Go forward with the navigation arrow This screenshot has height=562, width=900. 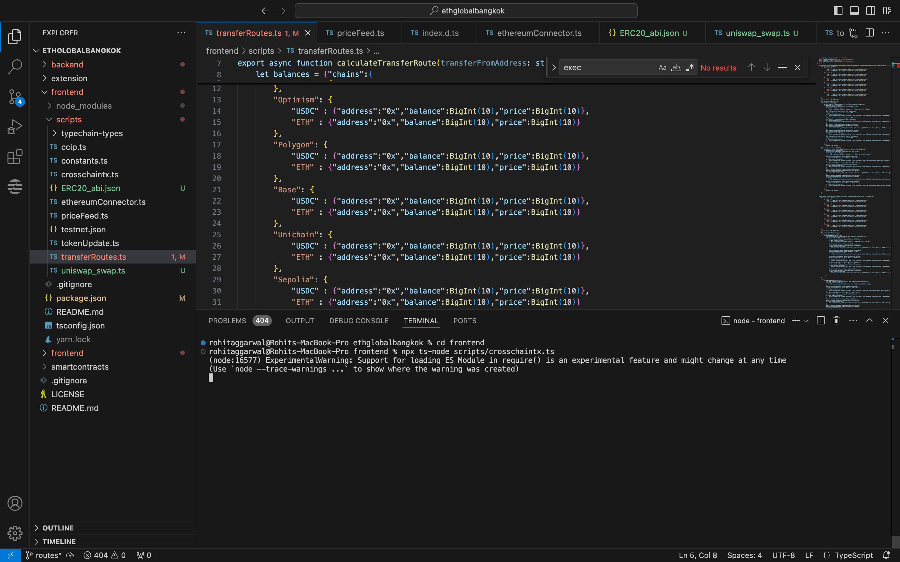coord(282,11)
